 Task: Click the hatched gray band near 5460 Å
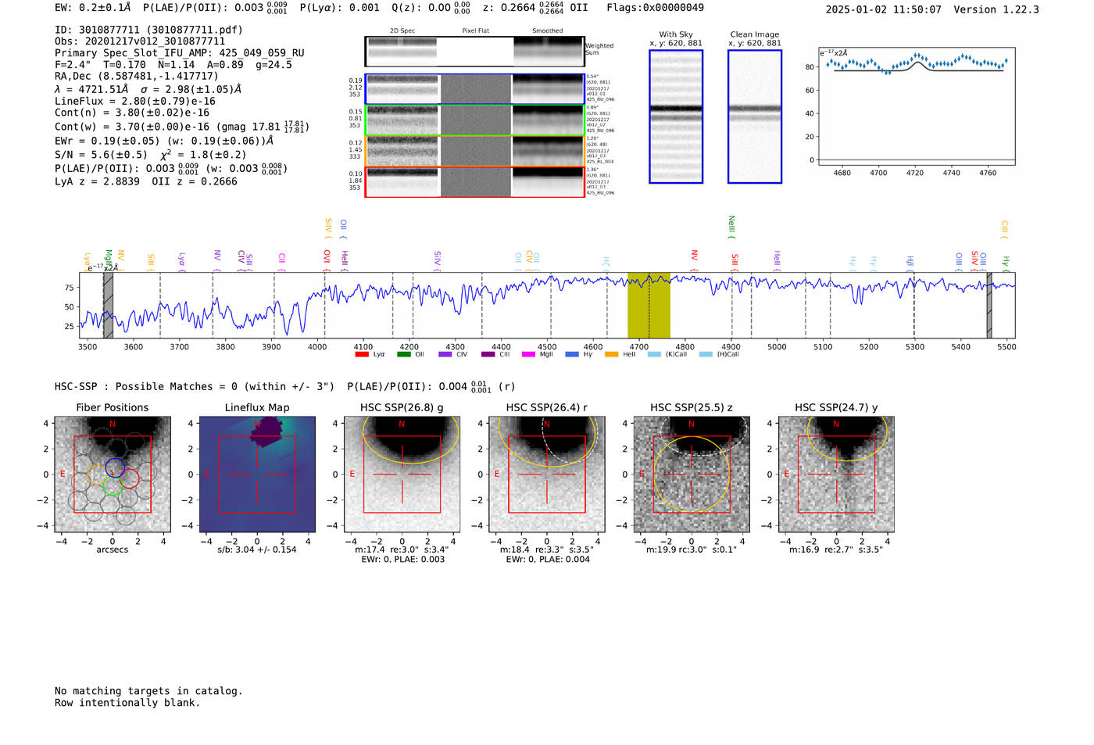(x=989, y=305)
